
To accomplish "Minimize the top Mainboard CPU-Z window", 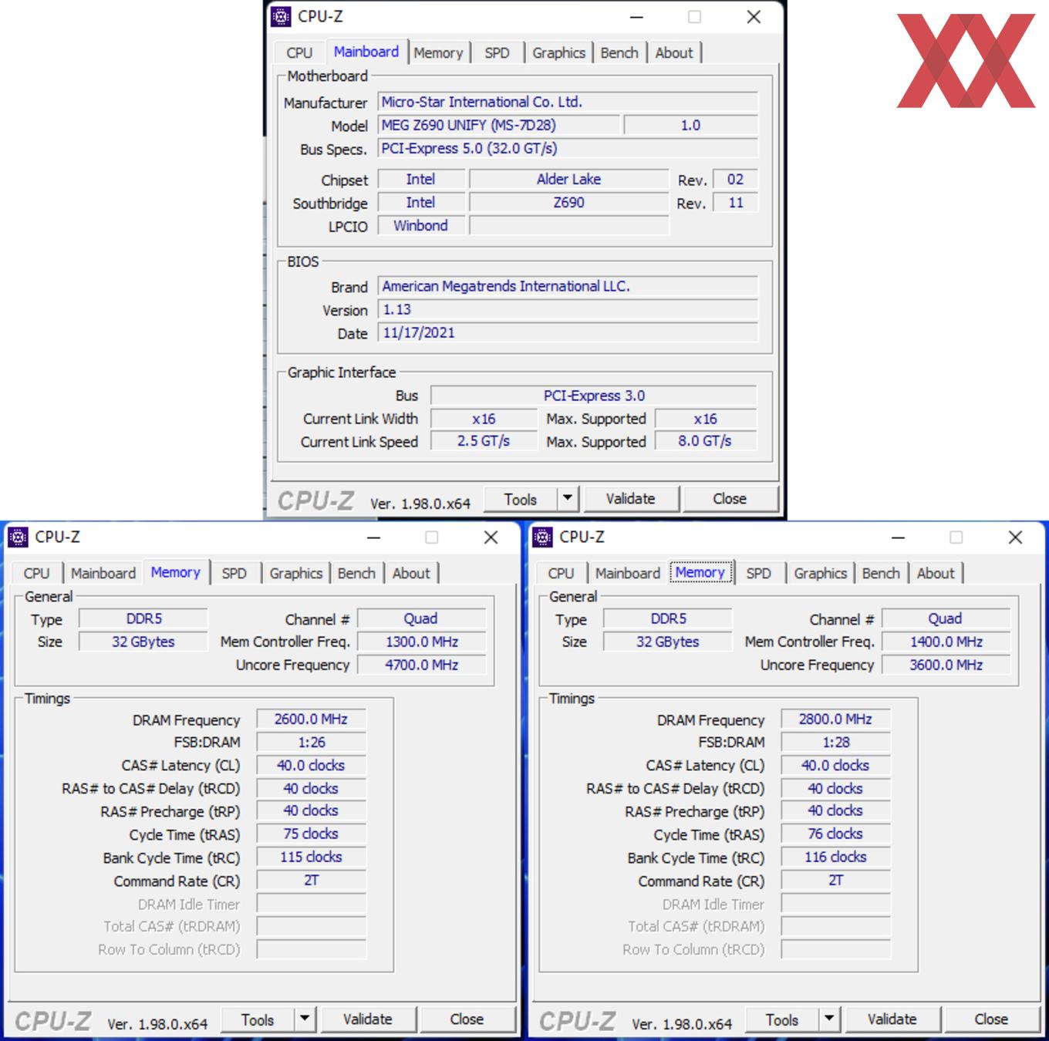I will (636, 17).
